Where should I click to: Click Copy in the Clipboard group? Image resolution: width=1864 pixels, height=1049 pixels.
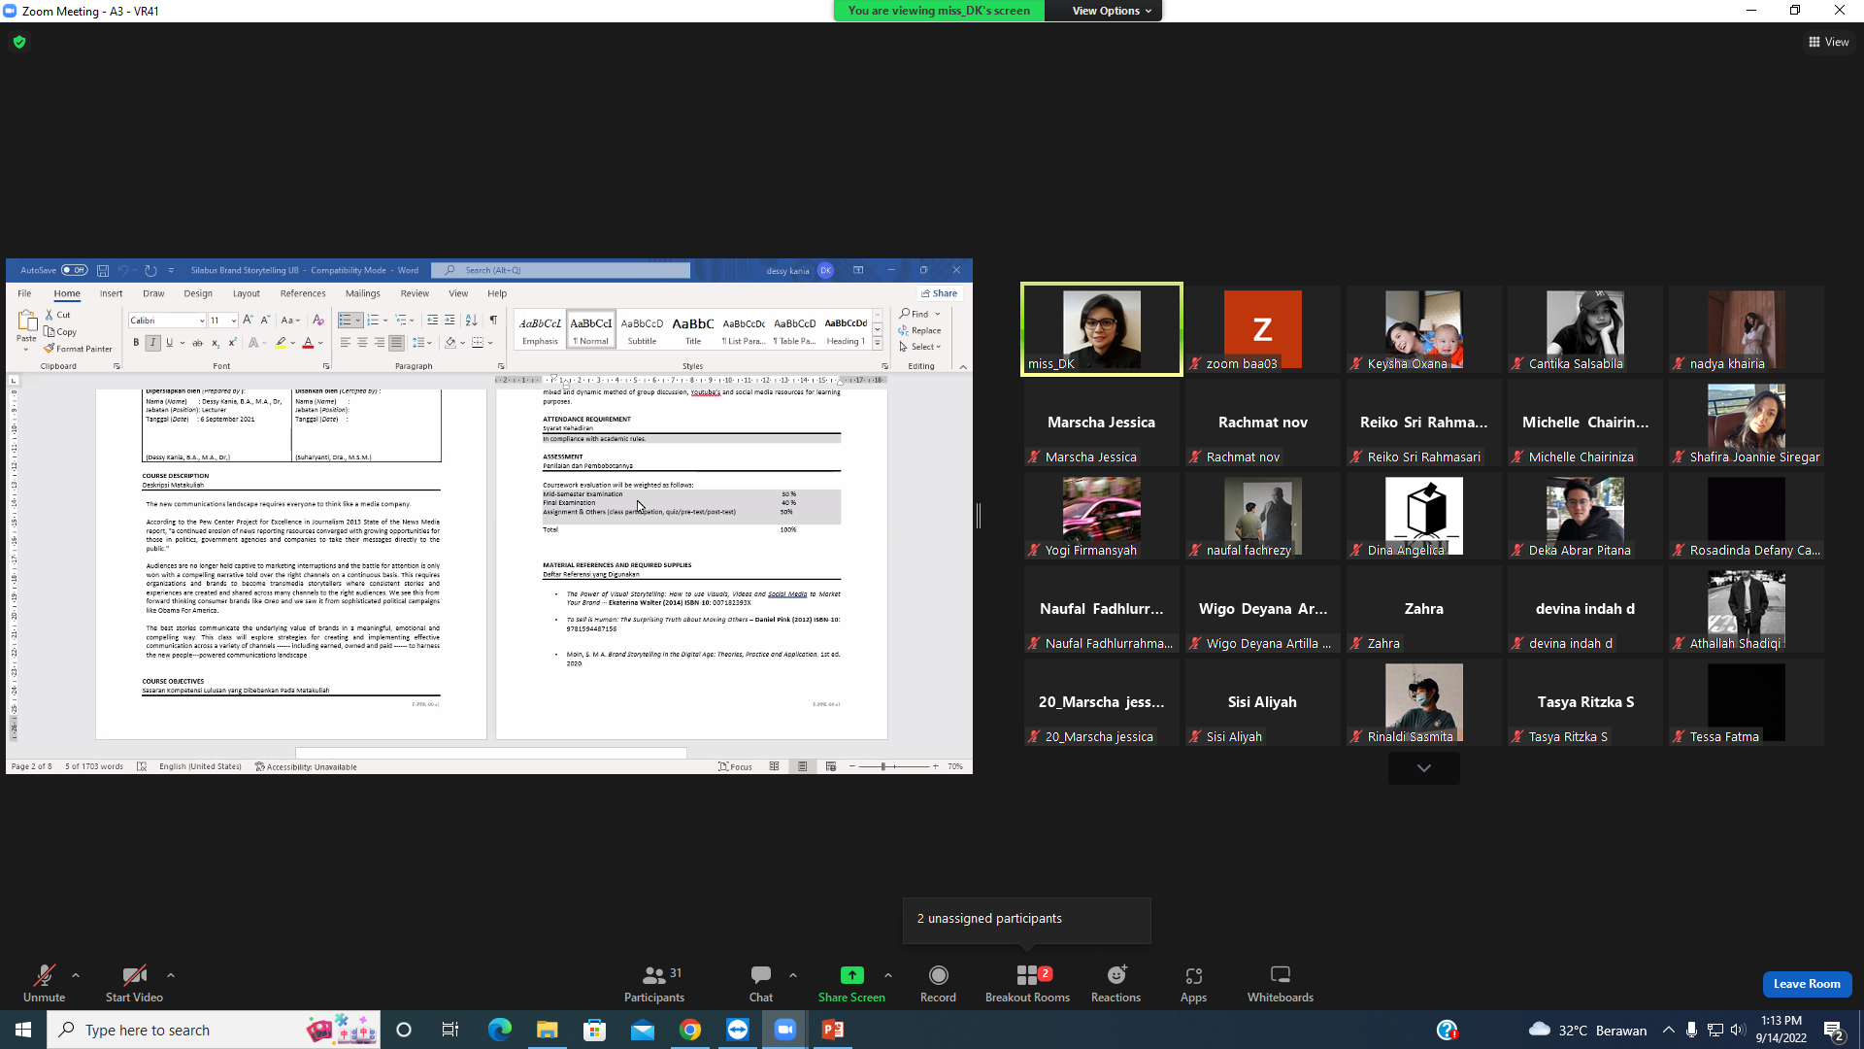point(60,331)
